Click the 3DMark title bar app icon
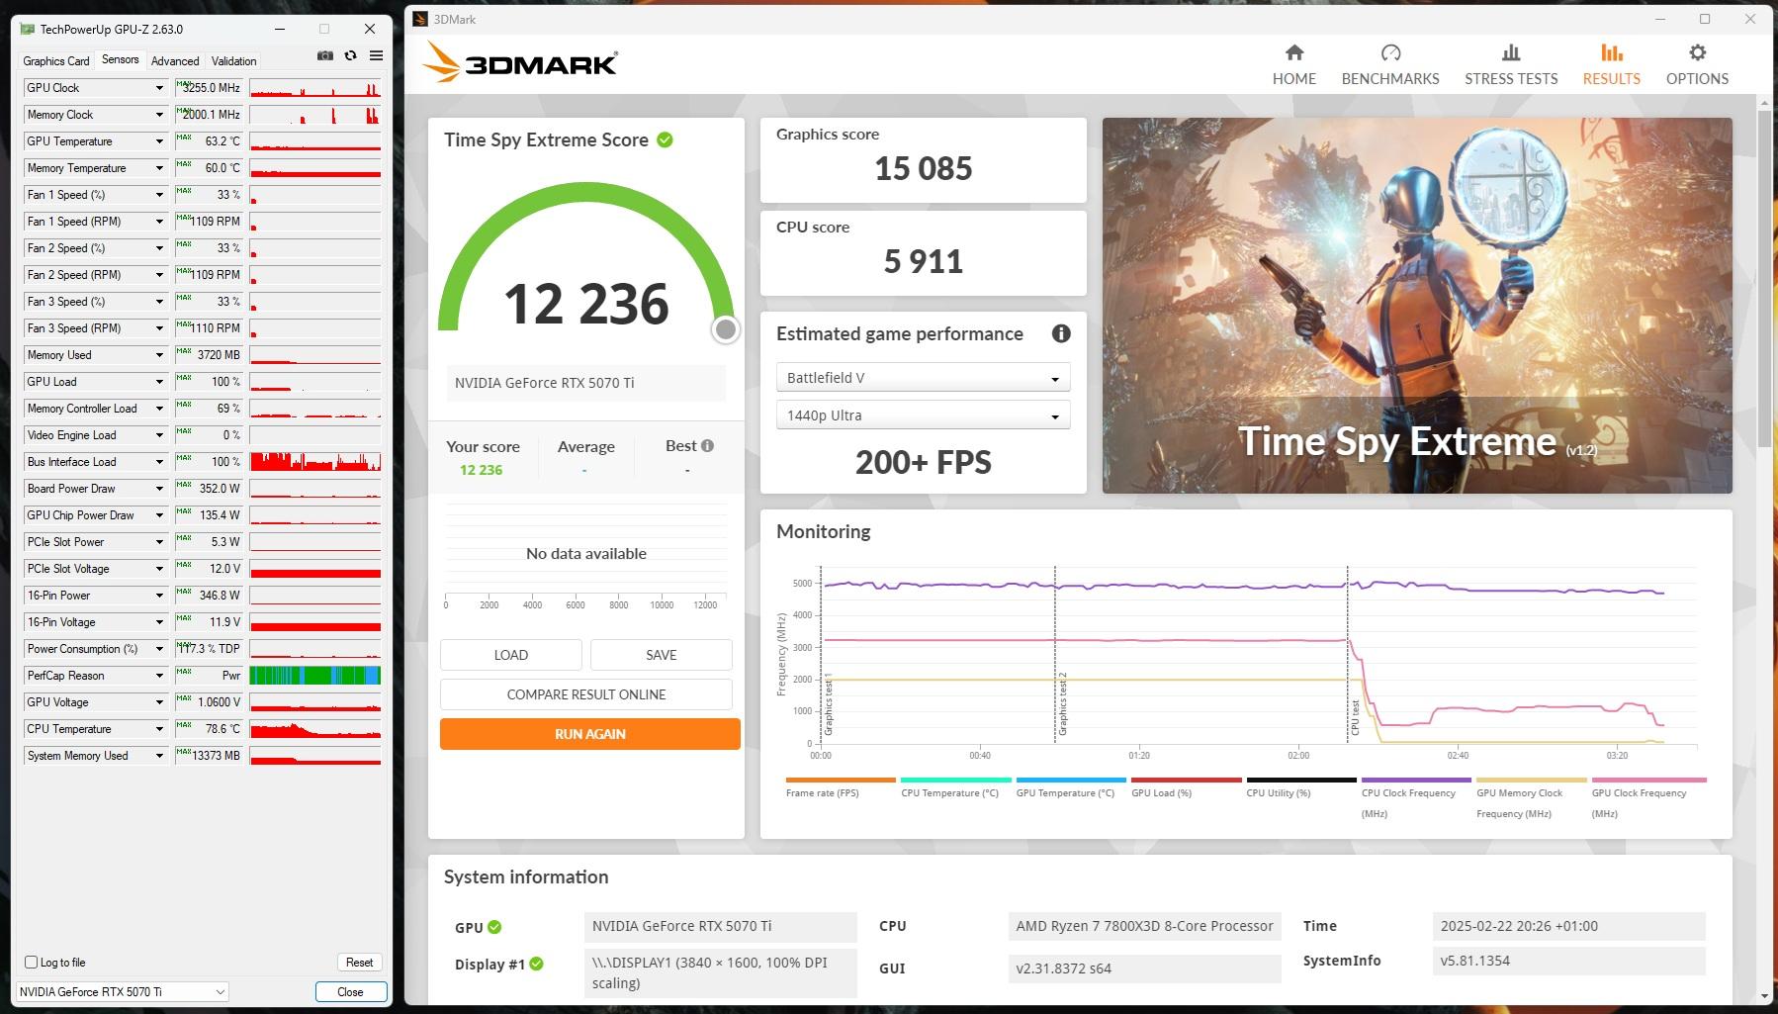The image size is (1778, 1014). point(420,19)
